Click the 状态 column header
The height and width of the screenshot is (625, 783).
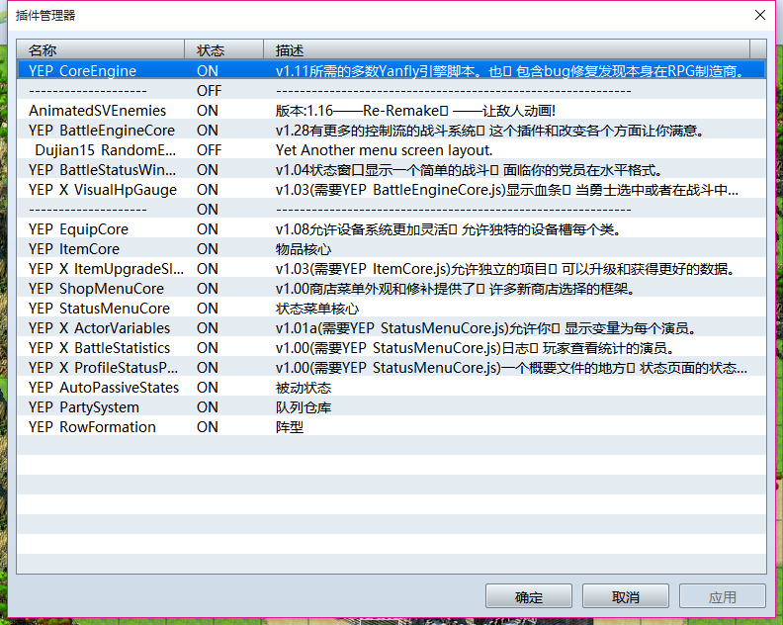[x=223, y=50]
